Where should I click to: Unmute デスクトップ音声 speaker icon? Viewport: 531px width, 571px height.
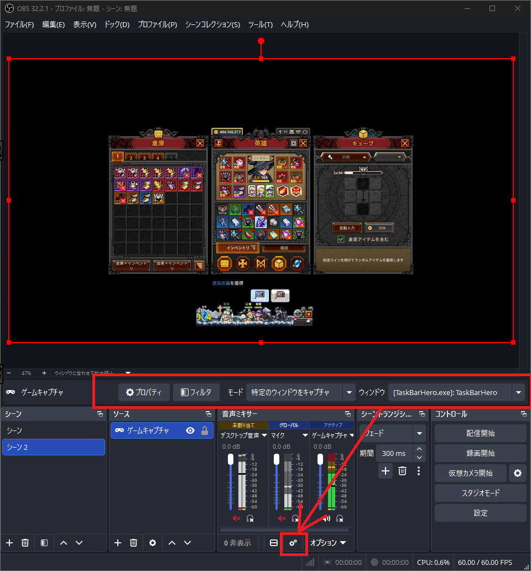(x=236, y=518)
